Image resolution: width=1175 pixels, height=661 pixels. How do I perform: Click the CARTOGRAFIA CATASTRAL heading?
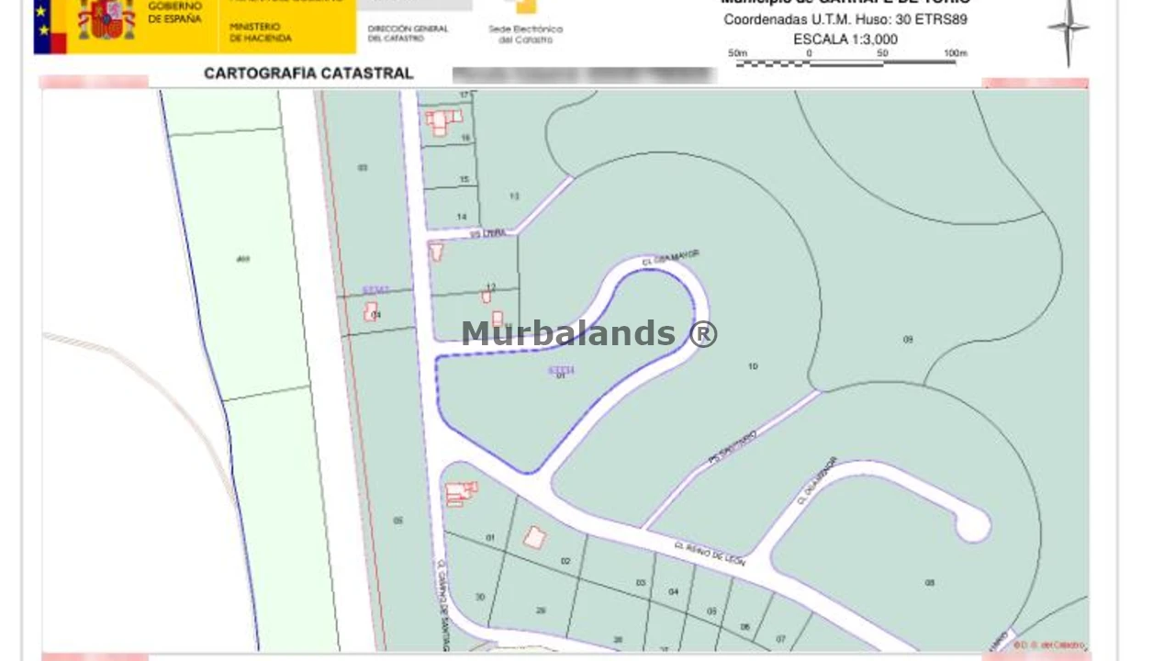(x=308, y=73)
